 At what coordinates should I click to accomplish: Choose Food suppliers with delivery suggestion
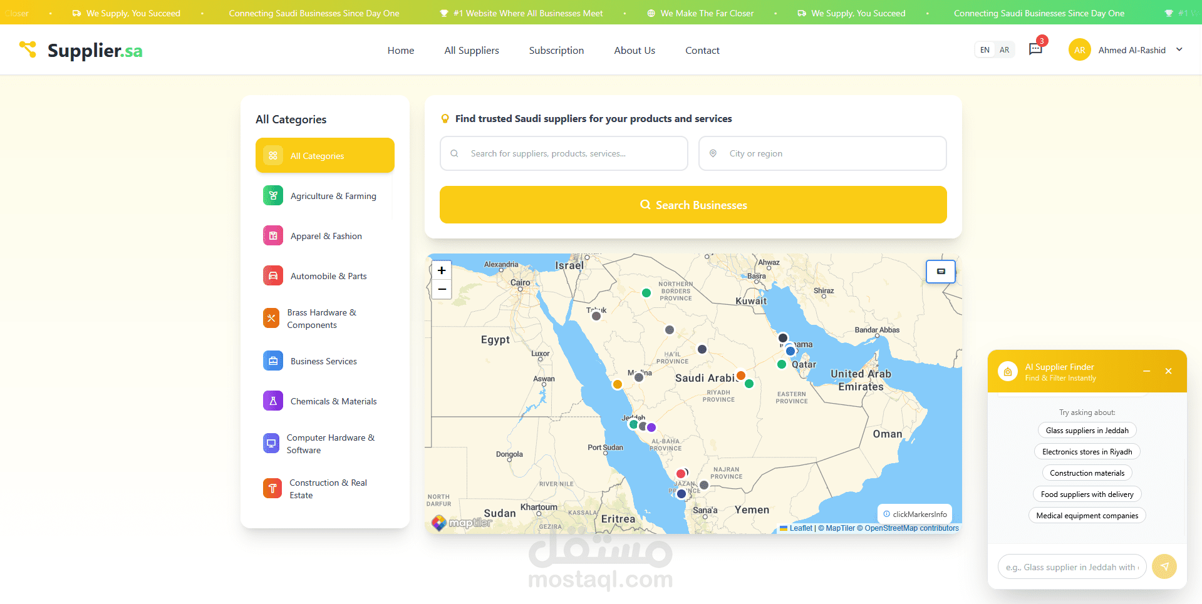(x=1087, y=494)
